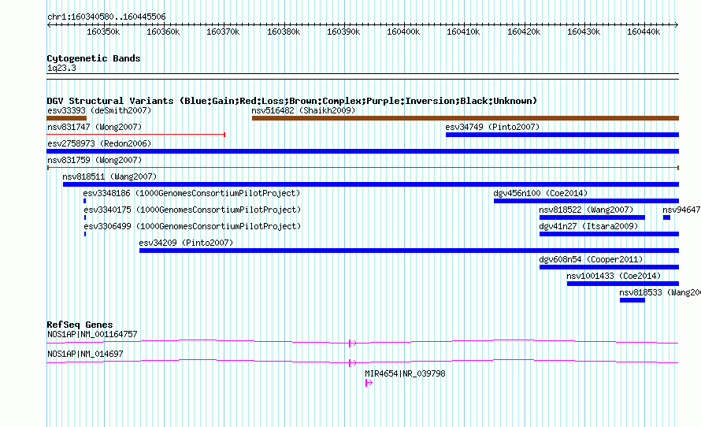This screenshot has width=701, height=427.
Task: Open the nsv818533 (Wang20 label
Action: point(660,292)
